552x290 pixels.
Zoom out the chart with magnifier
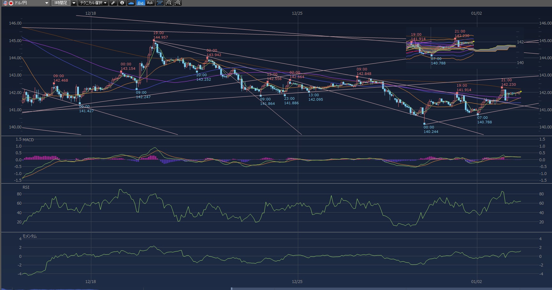coord(169,3)
